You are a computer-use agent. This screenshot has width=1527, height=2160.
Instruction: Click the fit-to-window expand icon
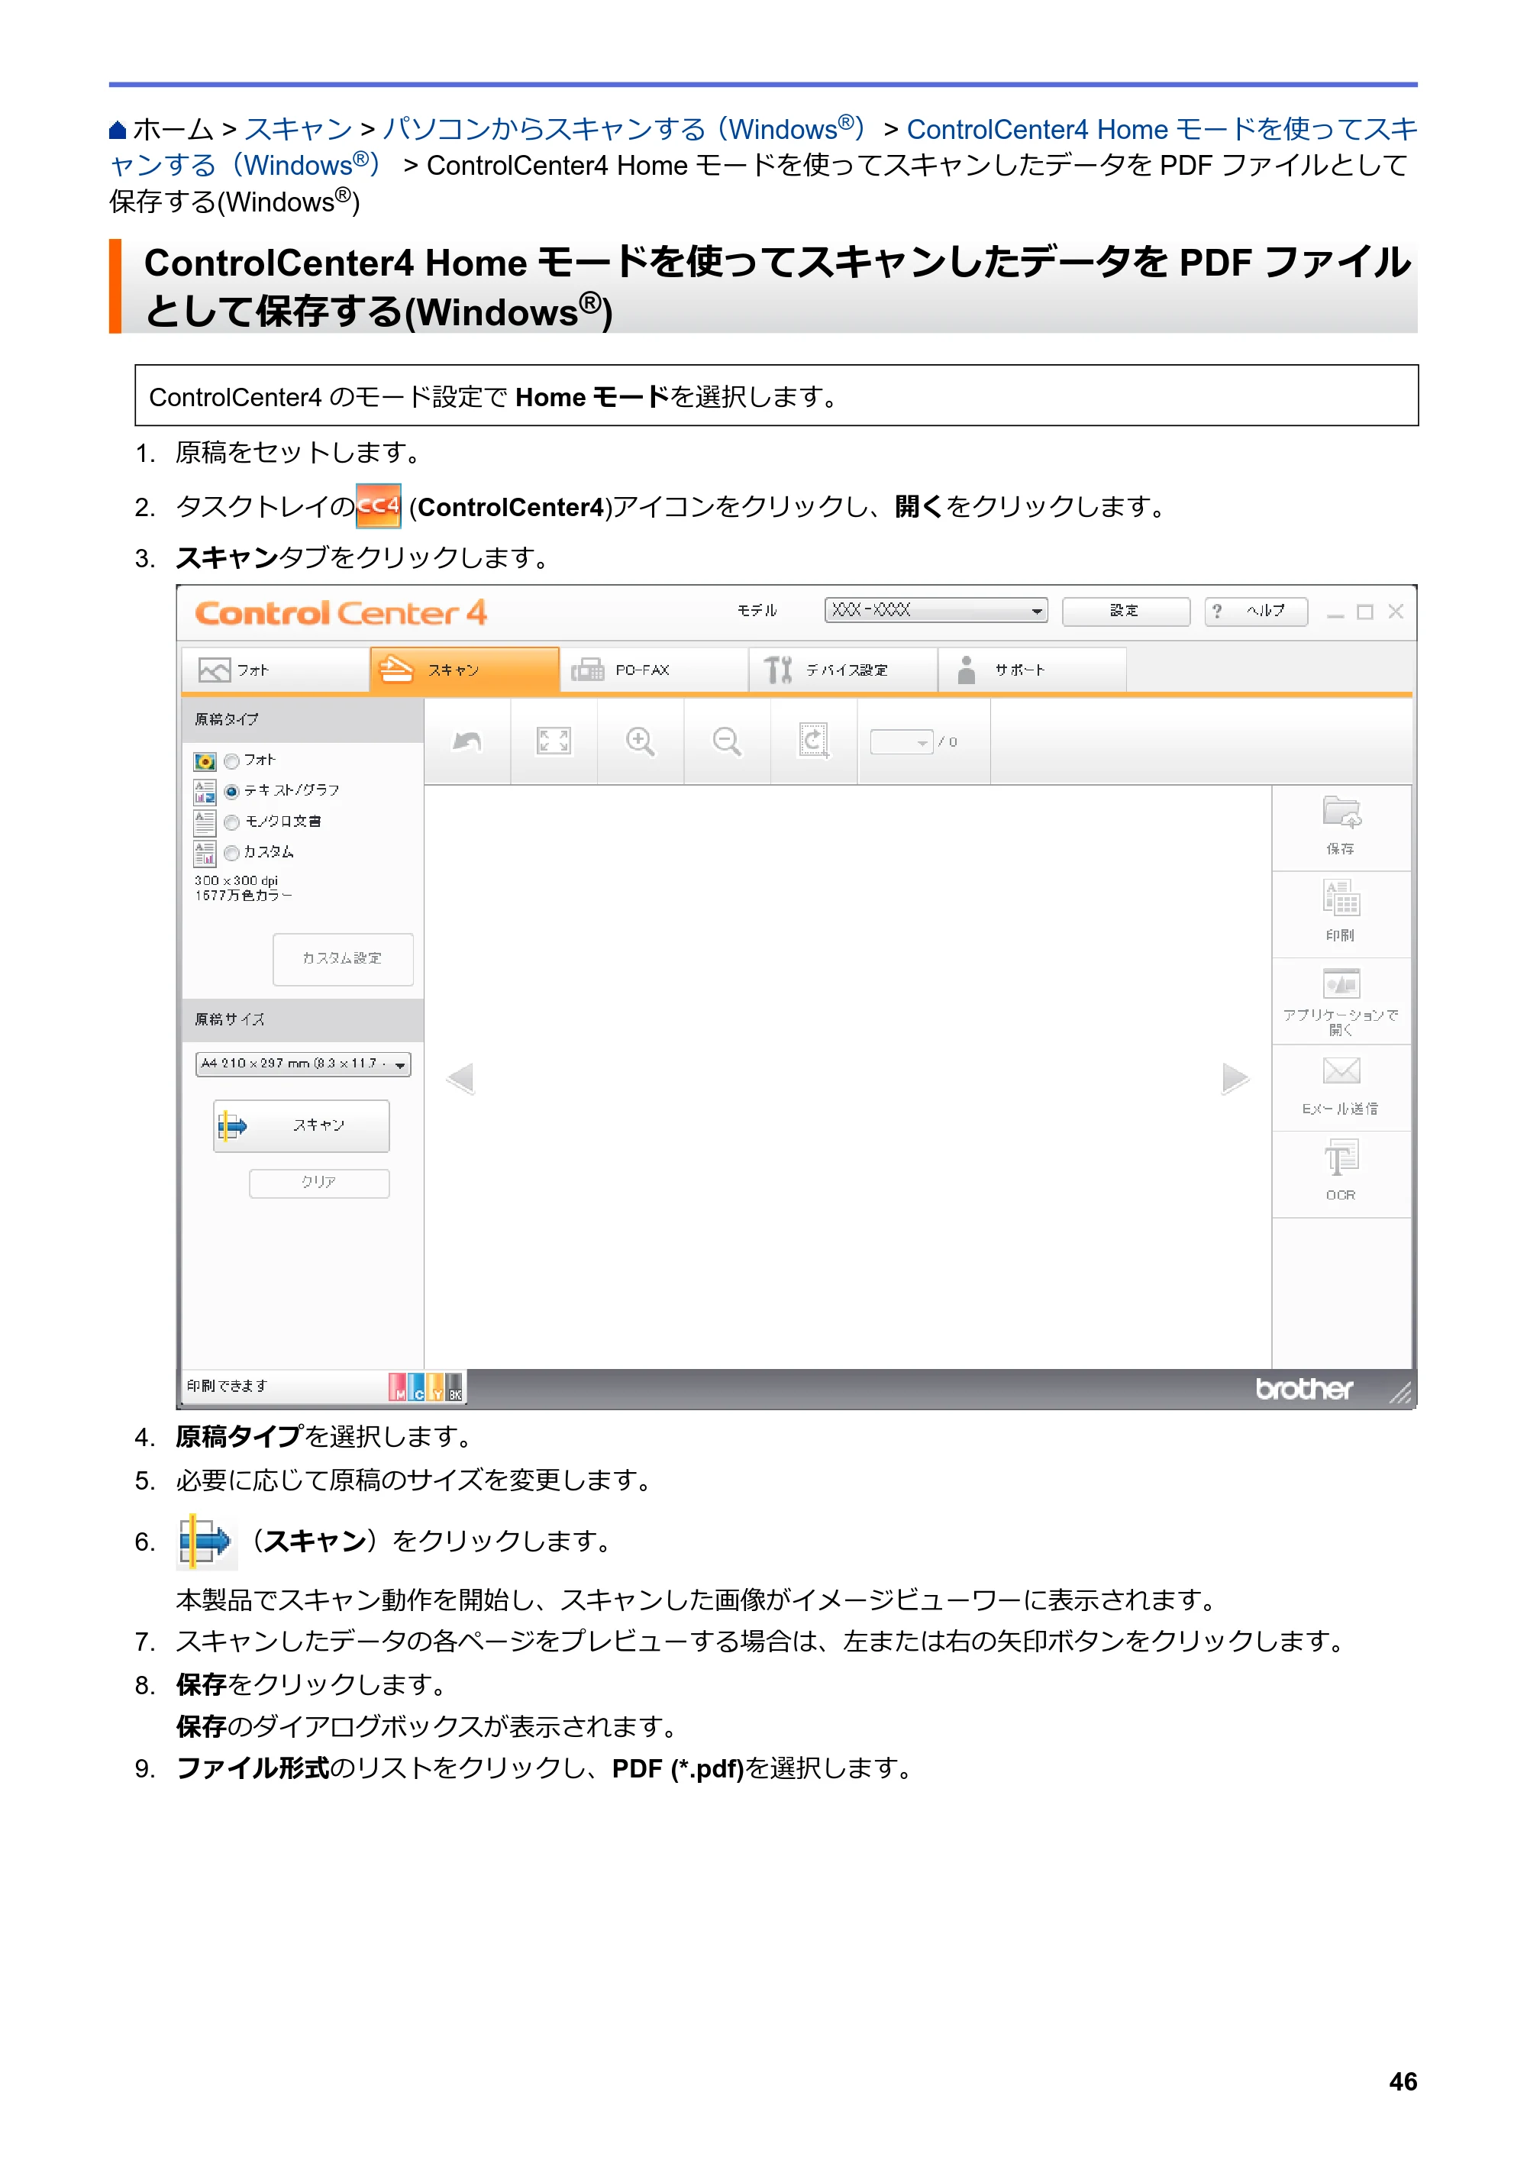click(554, 741)
